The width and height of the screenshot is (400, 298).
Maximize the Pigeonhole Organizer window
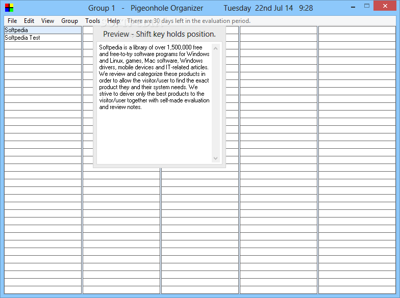(367, 6)
